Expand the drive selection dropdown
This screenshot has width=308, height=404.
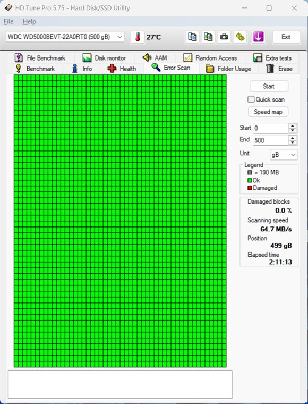pyautogui.click(x=119, y=37)
